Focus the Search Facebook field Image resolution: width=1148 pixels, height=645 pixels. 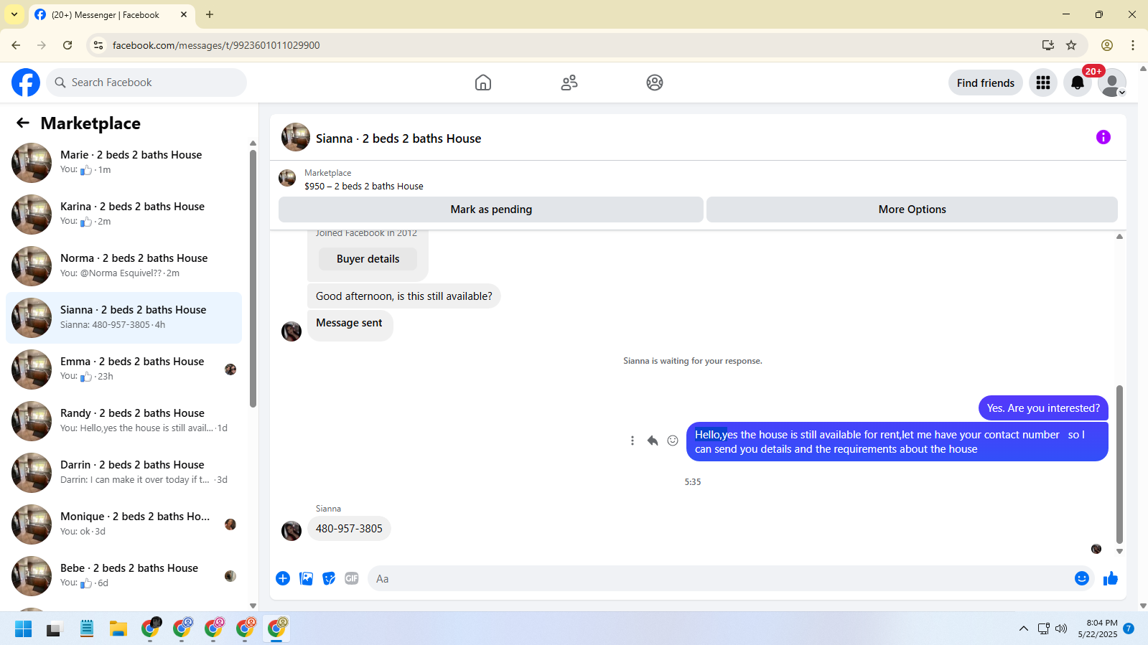point(146,83)
